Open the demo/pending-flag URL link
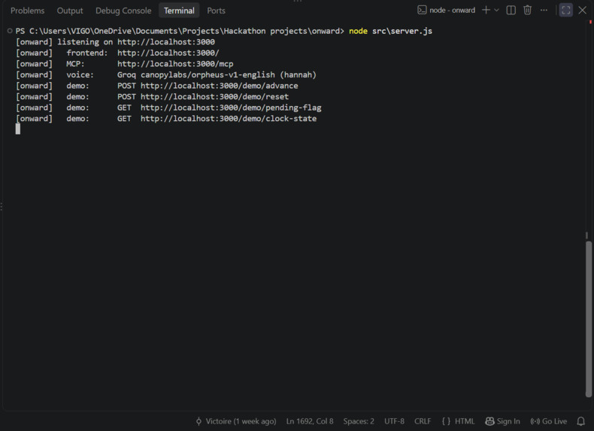594x431 pixels. (x=231, y=108)
